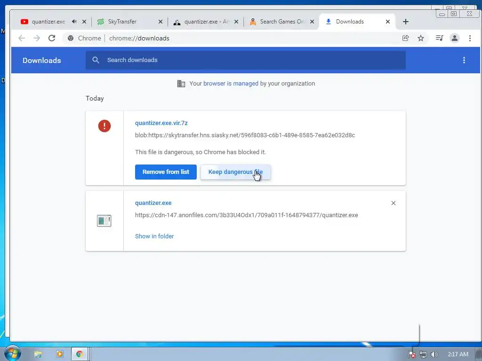This screenshot has width=482, height=361.
Task: Open the Action Center flag icon
Action: (411, 354)
